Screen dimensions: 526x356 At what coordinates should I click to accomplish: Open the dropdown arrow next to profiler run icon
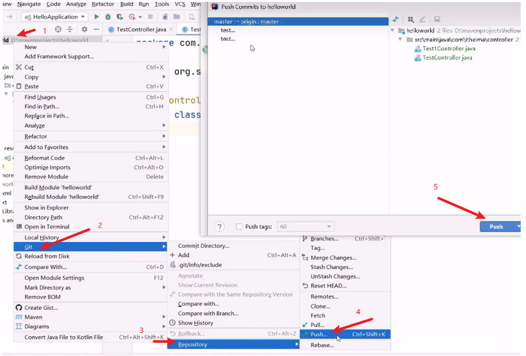pos(140,16)
